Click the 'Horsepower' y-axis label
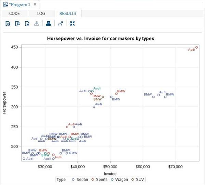The height and width of the screenshot is (185, 205). coord(4,103)
